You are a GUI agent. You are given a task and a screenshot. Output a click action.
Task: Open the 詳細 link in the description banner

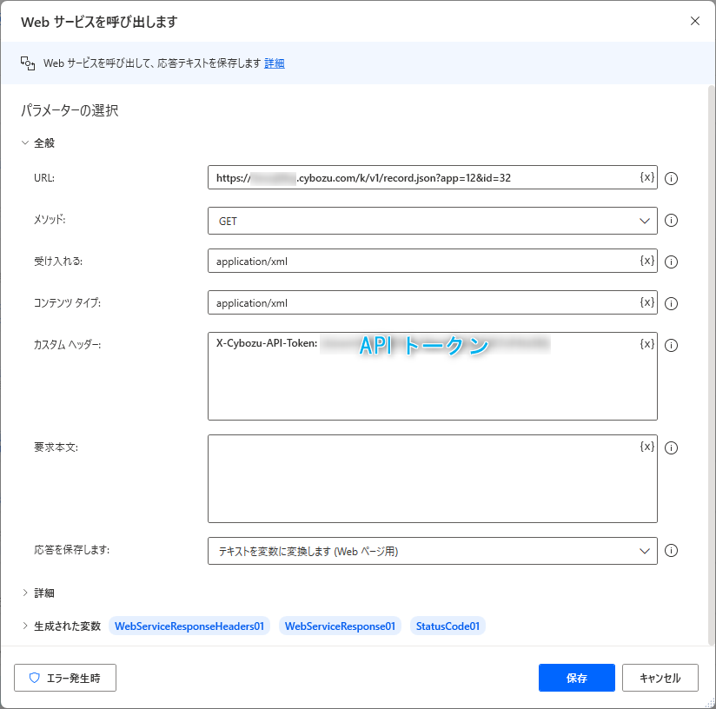tap(275, 63)
